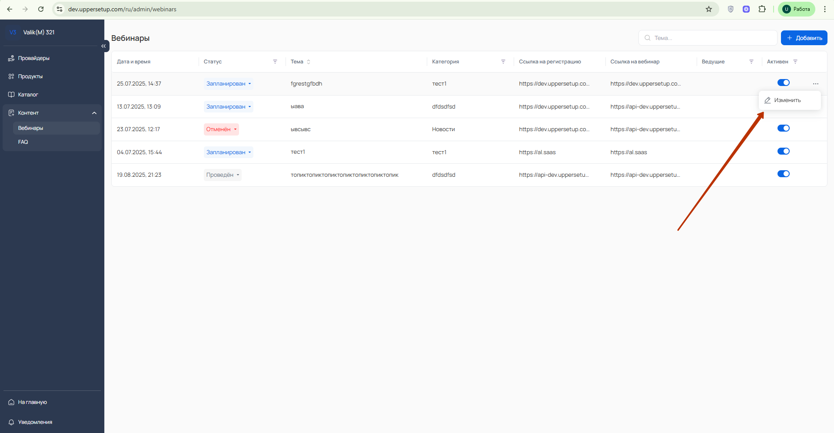This screenshot has height=433, width=834.
Task: Reload the webinars page
Action: (41, 9)
